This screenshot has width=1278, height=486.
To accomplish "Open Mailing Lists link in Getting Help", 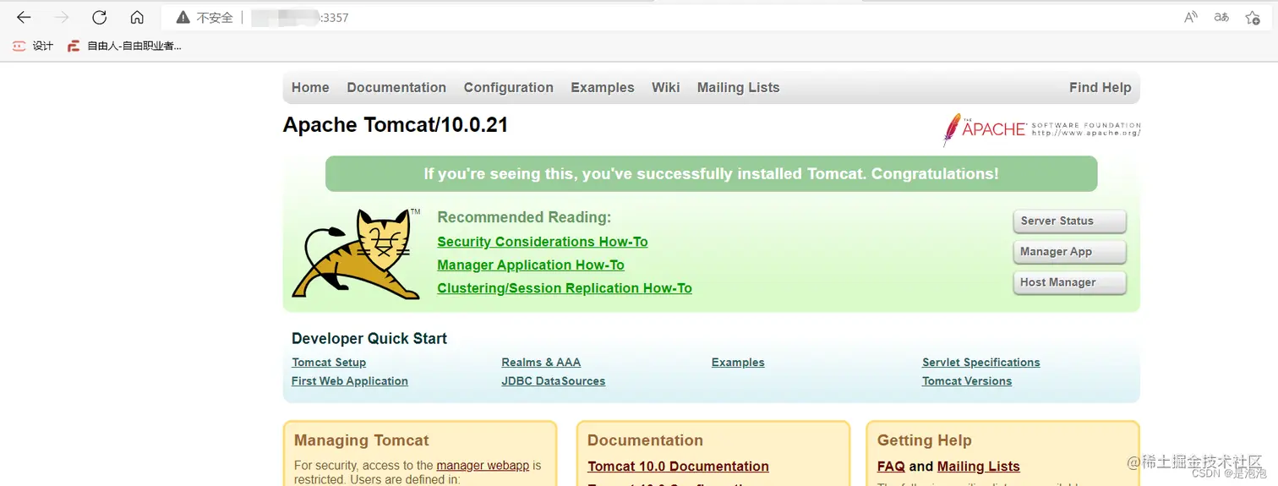I will [979, 467].
